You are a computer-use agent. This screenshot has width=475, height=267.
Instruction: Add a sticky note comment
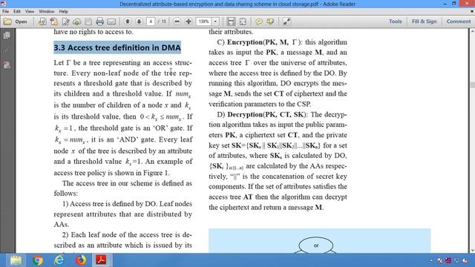259,22
